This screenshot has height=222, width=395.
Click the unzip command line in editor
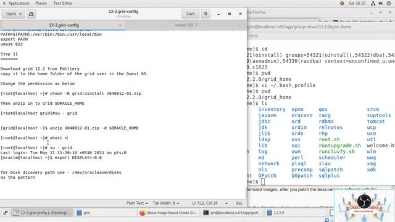click(x=70, y=128)
